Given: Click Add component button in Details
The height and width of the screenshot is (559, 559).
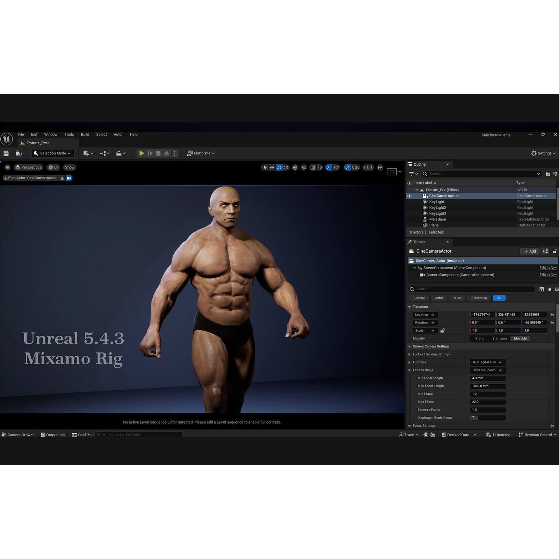Looking at the screenshot, I should click(530, 251).
